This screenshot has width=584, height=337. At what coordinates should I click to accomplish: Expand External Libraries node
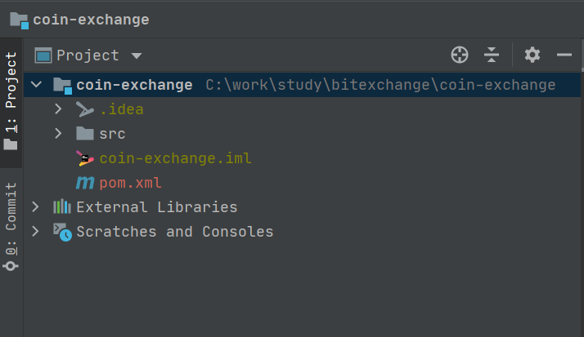tap(35, 207)
